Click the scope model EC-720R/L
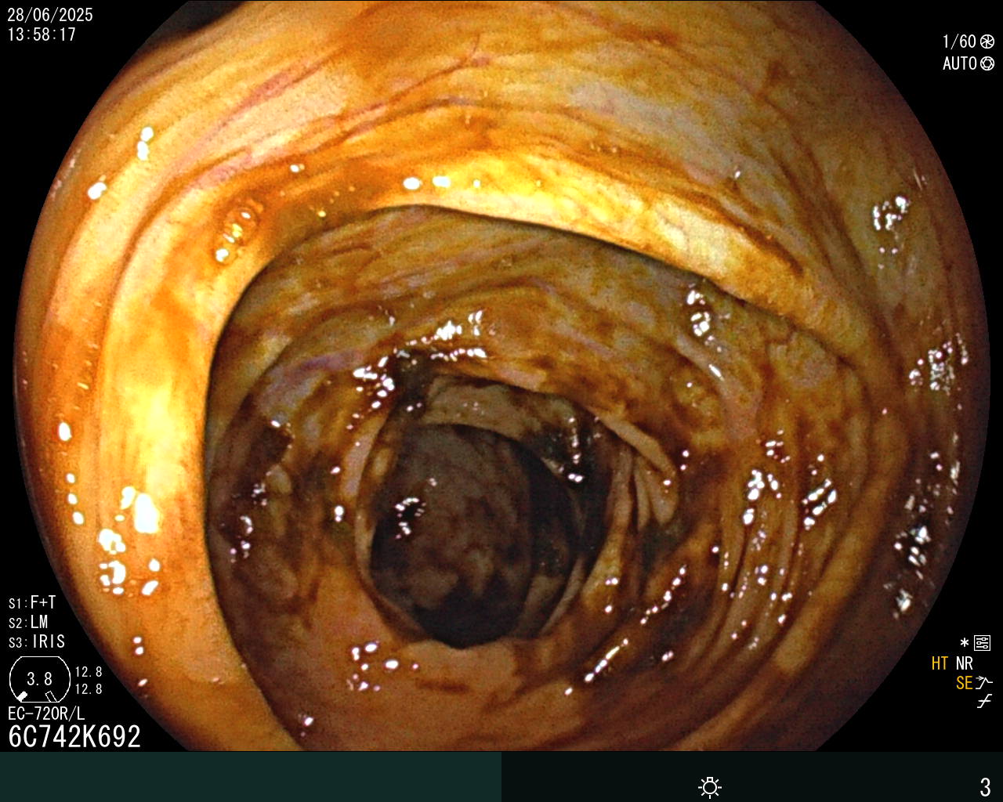 tap(46, 713)
